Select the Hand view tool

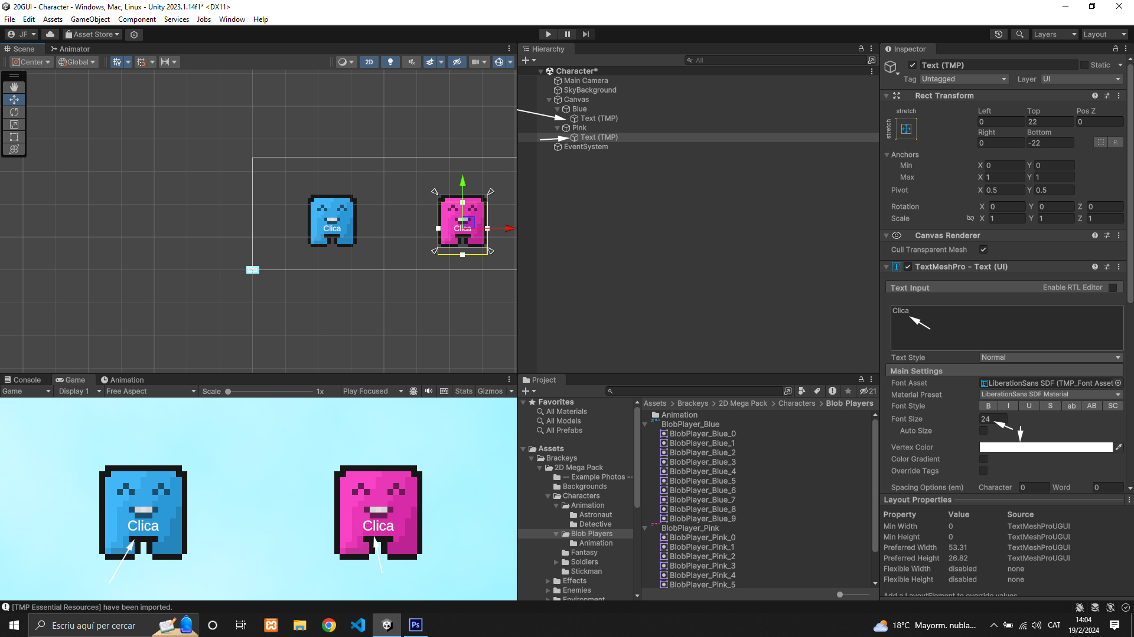point(14,87)
